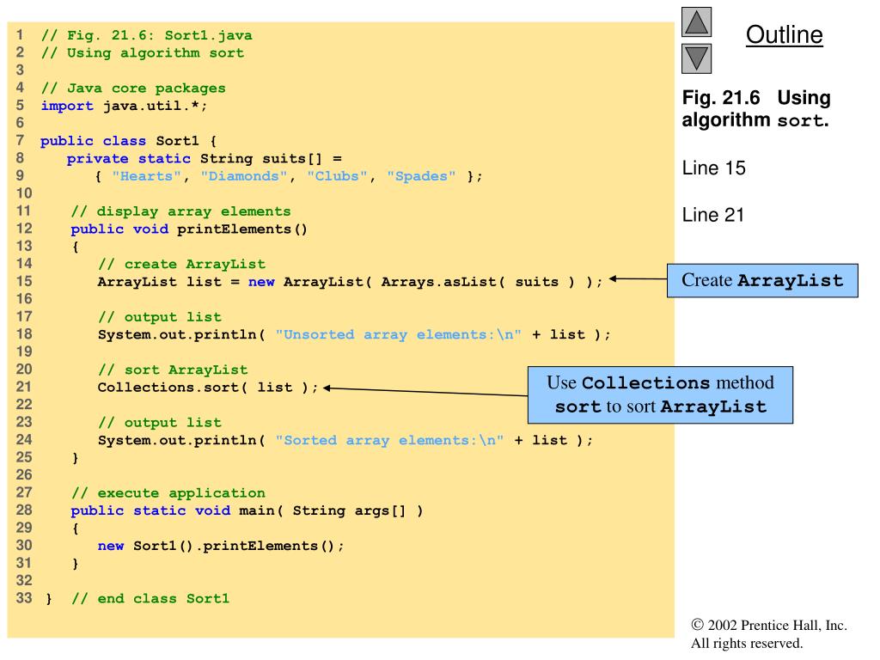Image resolution: width=880 pixels, height=660 pixels.
Task: Click the 'public class Sort1 {' line
Action: pos(129,141)
